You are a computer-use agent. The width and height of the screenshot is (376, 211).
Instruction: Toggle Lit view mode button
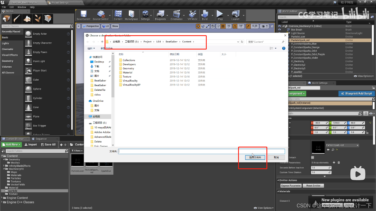(x=105, y=26)
